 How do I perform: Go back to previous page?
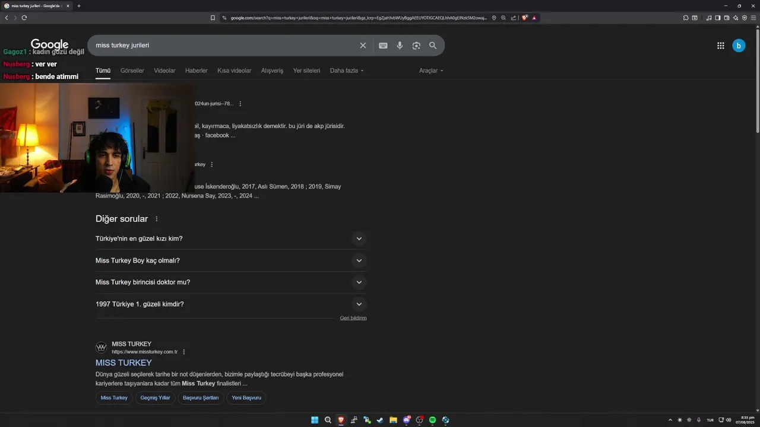(7, 18)
